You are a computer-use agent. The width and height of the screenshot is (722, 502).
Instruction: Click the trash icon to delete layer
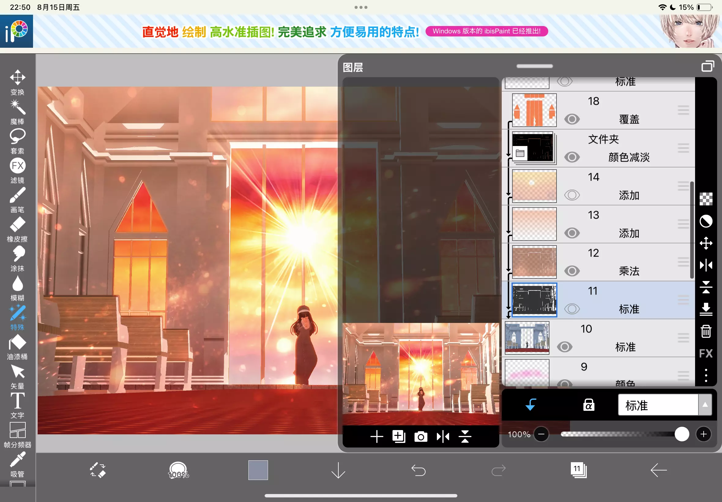[x=706, y=331]
